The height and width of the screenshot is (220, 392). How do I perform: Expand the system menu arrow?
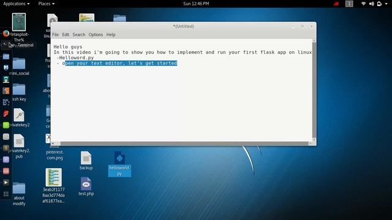[386, 4]
